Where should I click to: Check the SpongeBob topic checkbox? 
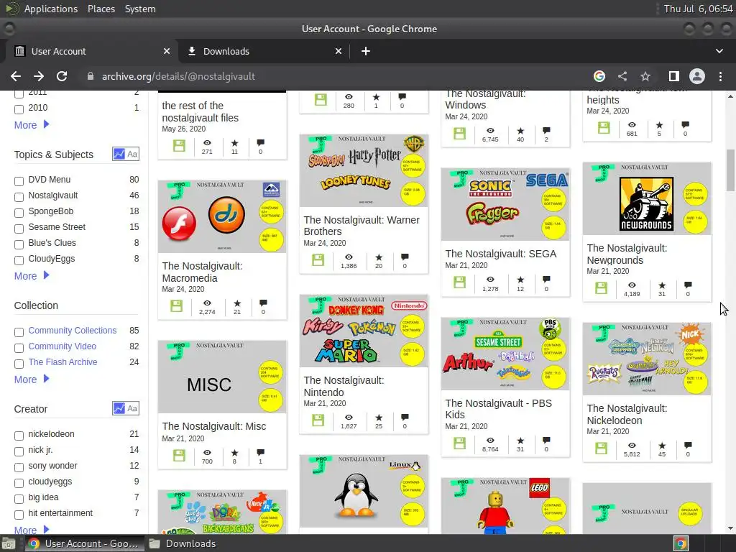[x=19, y=213]
